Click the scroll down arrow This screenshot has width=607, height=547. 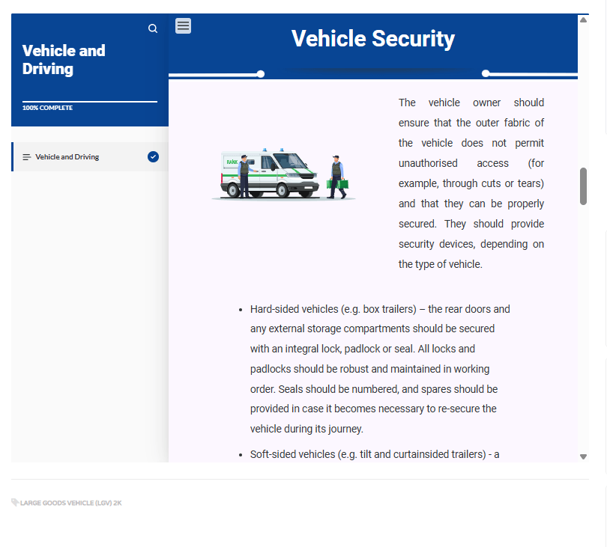(x=583, y=456)
